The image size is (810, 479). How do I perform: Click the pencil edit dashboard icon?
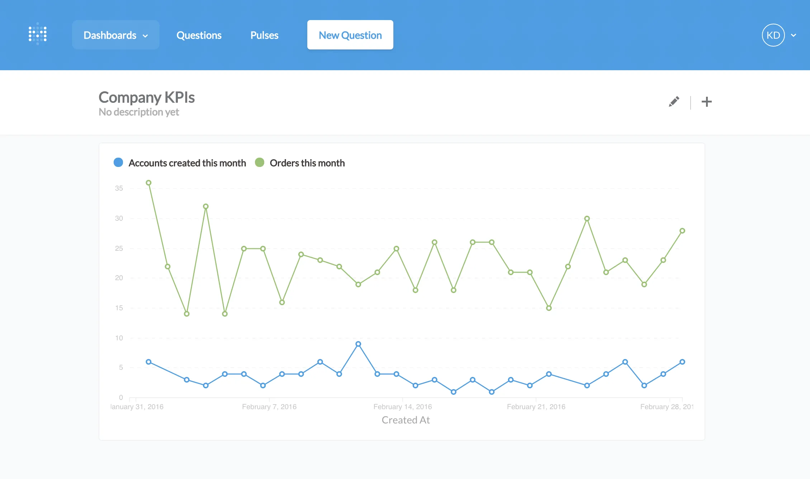674,102
